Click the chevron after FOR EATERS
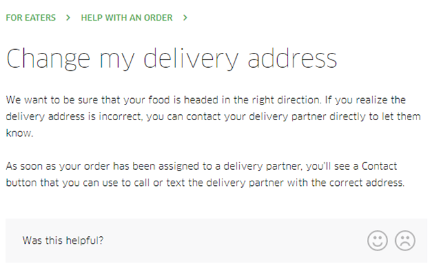Image resolution: width=432 pixels, height=273 pixels. point(68,17)
